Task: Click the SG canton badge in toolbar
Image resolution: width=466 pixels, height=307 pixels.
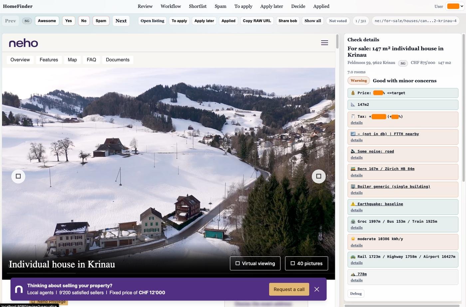Action: (x=27, y=21)
